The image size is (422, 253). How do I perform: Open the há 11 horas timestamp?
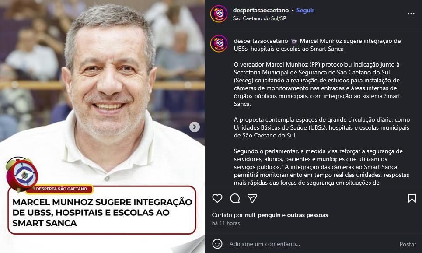pos(226,223)
